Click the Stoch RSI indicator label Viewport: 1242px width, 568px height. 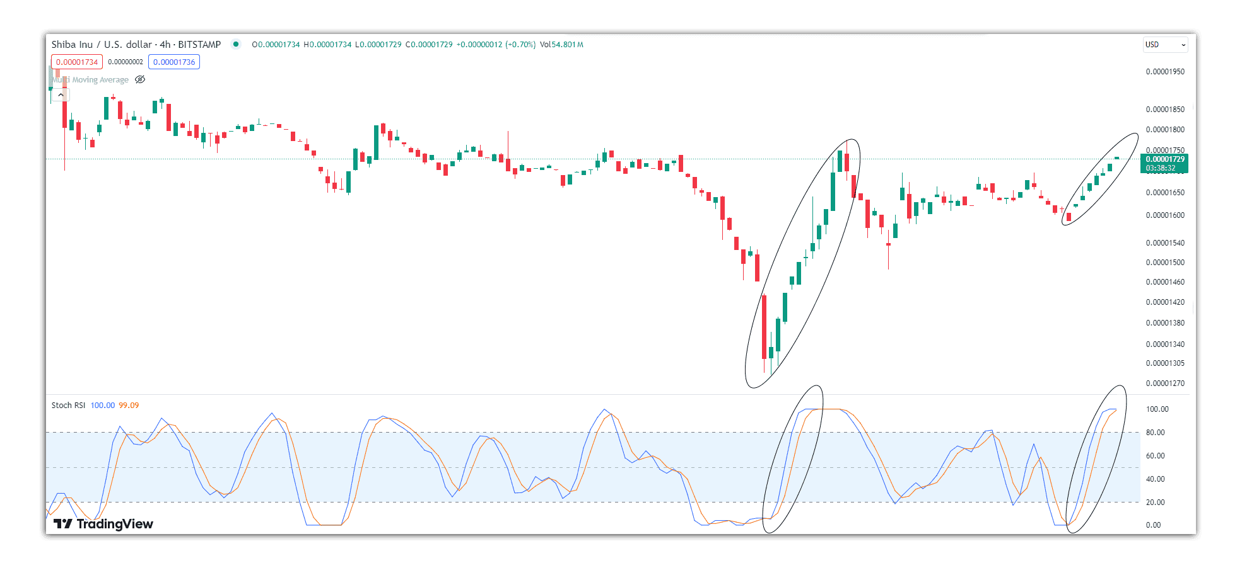point(68,405)
